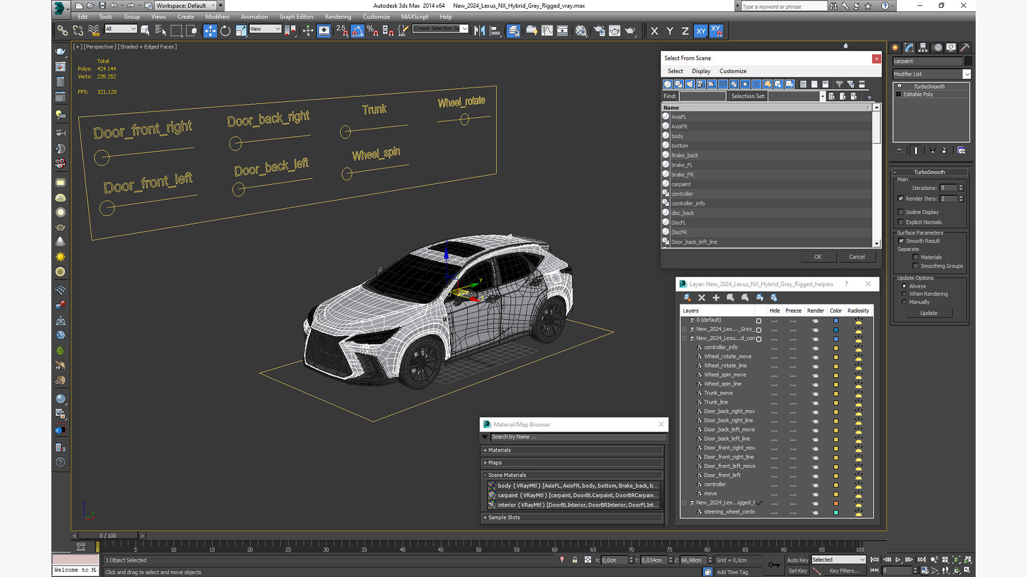The height and width of the screenshot is (577, 1027).
Task: Click color swatch of controller_info layer
Action: pos(836,348)
